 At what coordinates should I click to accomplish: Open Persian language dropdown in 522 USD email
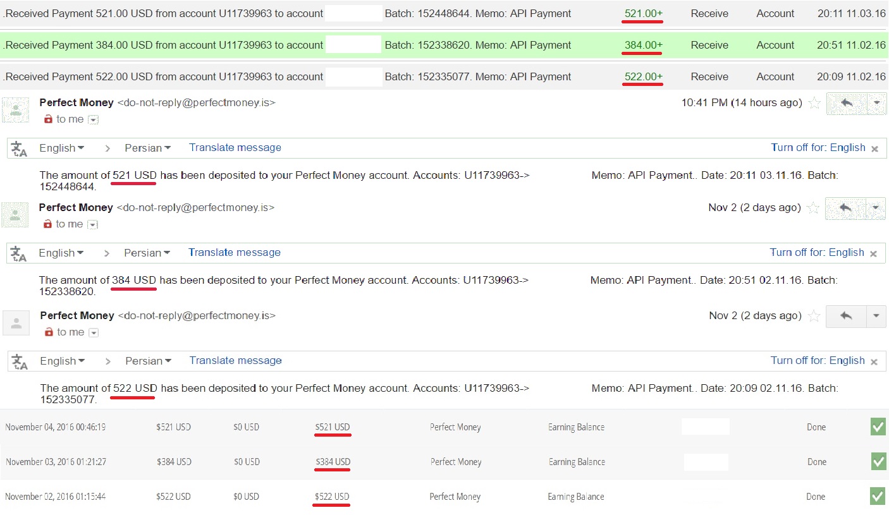point(148,361)
